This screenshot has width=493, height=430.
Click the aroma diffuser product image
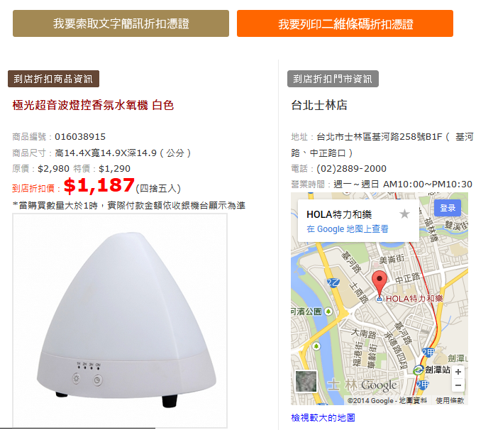[x=120, y=320]
